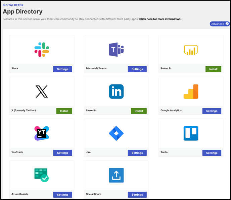Install the Power BI app
This screenshot has height=200, width=231.
[x=213, y=69]
